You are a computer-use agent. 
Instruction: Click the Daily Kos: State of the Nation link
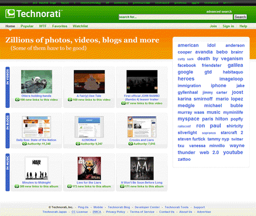[x=36, y=140]
